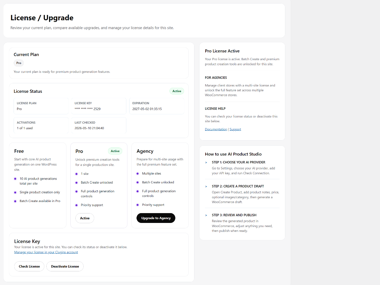Click the Agency plan card title
The image size is (380, 285).
(145, 151)
